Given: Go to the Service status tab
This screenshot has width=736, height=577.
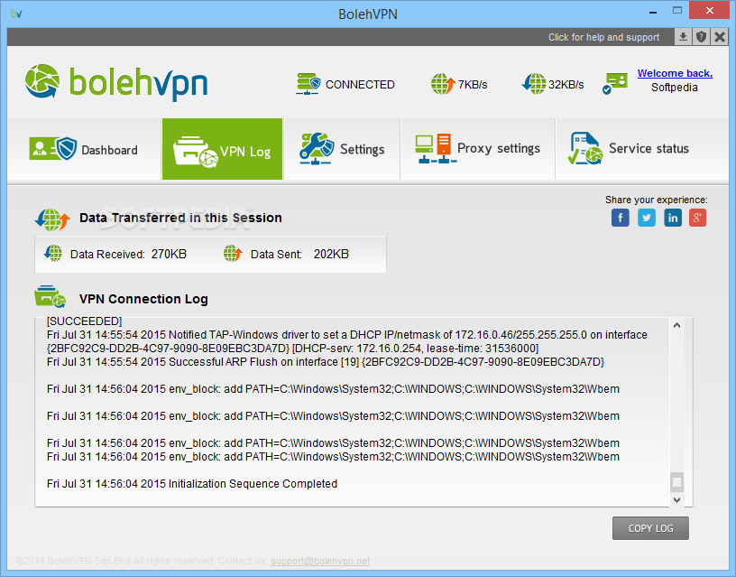Looking at the screenshot, I should pyautogui.click(x=641, y=149).
